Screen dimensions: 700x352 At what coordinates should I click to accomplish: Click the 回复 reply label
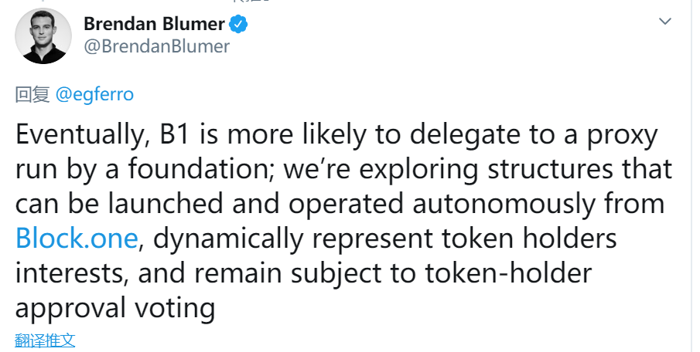tap(32, 94)
